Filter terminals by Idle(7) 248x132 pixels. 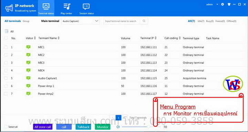tap(201, 21)
